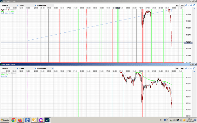197x123 pixels.
Task: Click the orange Outlook tray icon
Action: pos(184,120)
